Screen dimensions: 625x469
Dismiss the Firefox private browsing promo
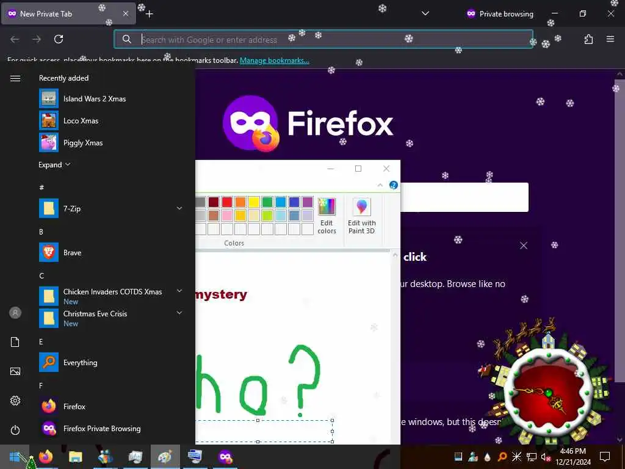tap(523, 245)
